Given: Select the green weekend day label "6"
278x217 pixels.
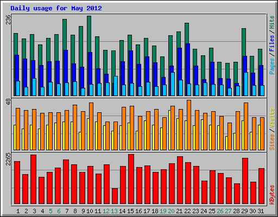Looking at the screenshot, I should point(59,211).
